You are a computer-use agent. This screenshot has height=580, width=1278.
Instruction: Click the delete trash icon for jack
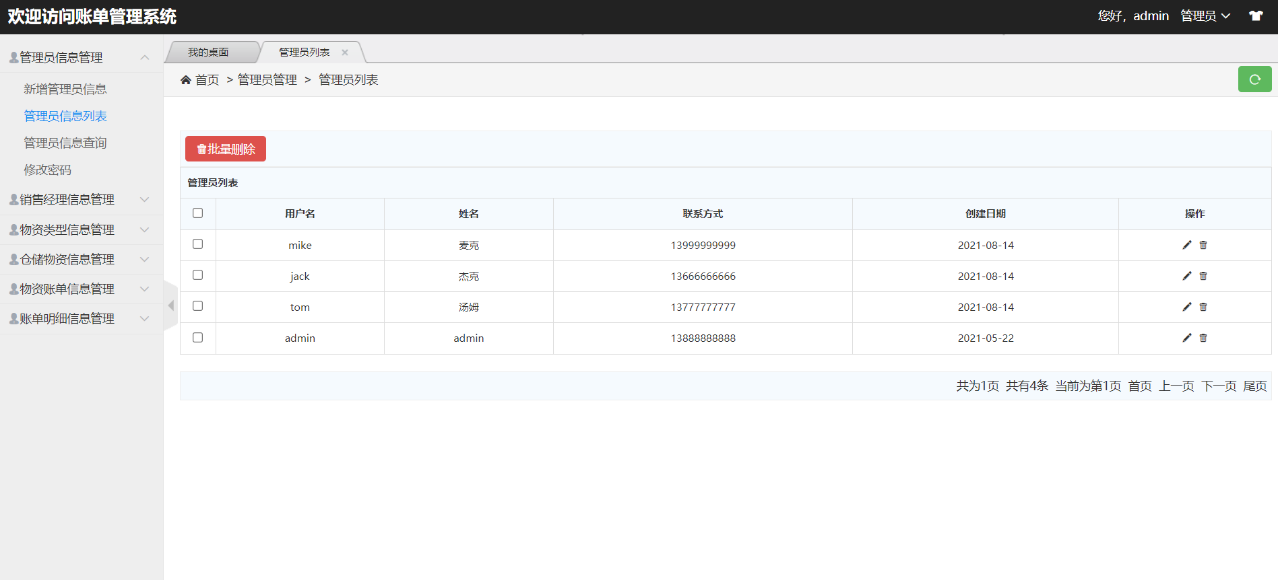pyautogui.click(x=1203, y=276)
